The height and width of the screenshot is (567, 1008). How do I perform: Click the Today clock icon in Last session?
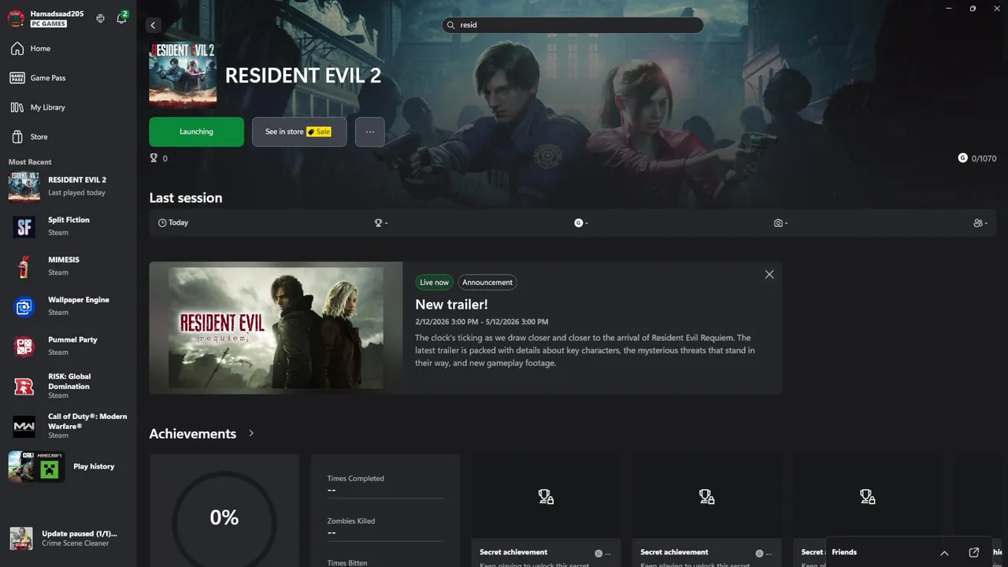pyautogui.click(x=162, y=223)
